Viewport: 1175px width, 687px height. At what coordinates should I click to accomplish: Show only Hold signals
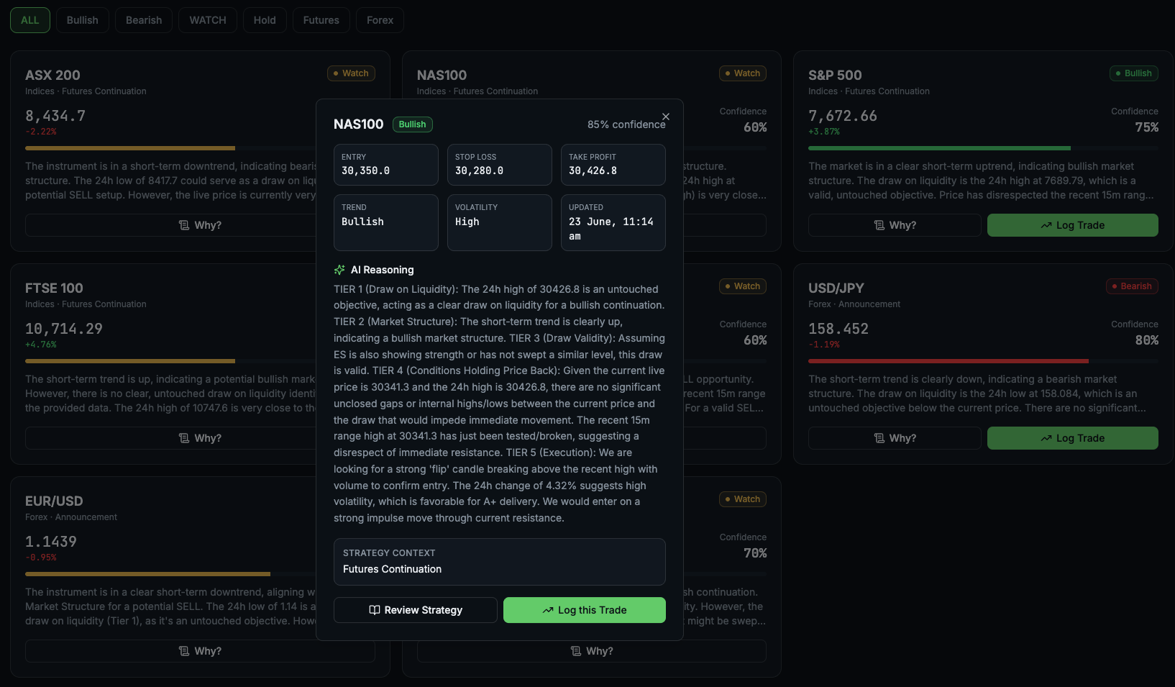(x=265, y=20)
